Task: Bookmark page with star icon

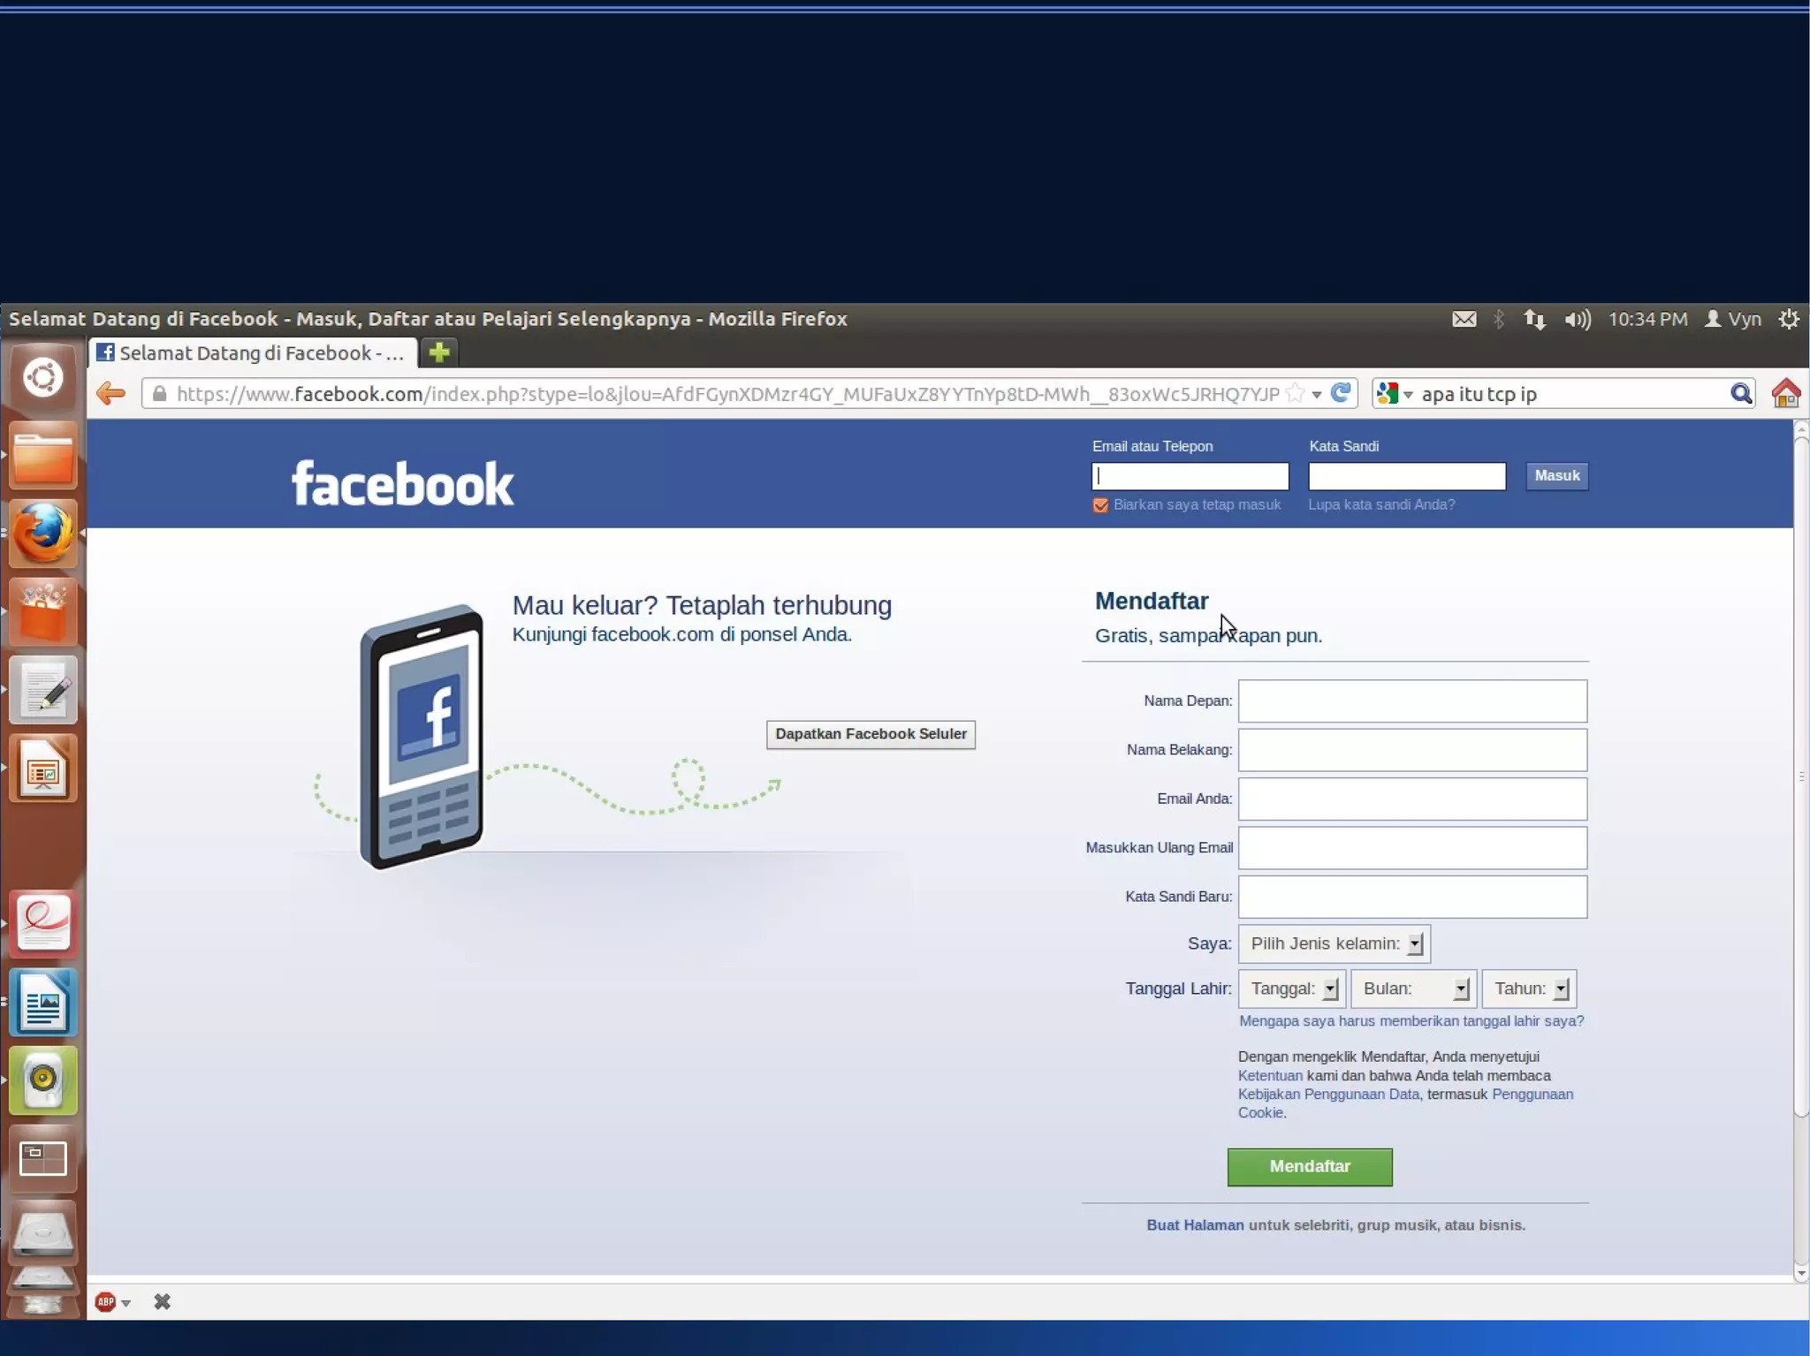Action: 1295,393
